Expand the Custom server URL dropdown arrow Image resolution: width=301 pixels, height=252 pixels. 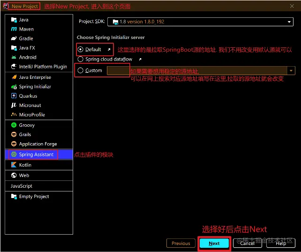(x=291, y=71)
